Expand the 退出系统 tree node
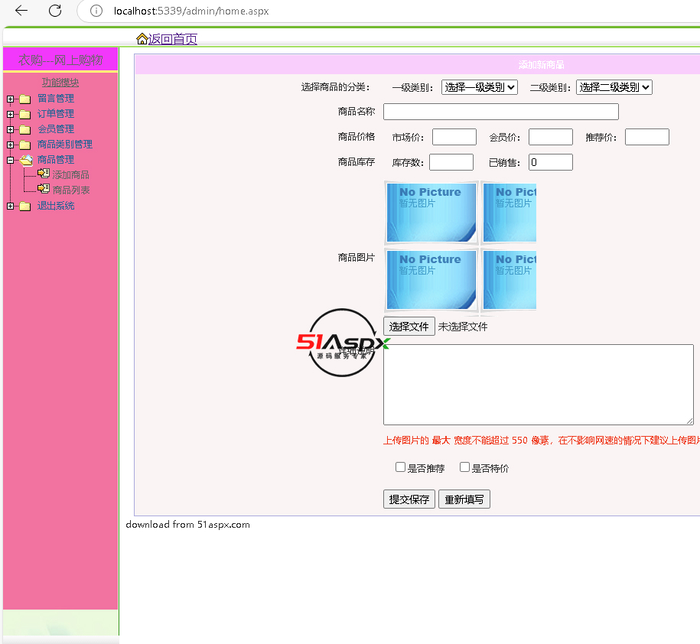700x644 pixels. [10, 206]
